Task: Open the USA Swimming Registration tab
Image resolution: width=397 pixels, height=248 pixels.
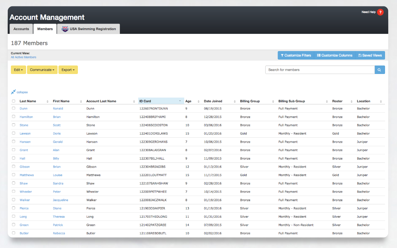Action: click(92, 29)
